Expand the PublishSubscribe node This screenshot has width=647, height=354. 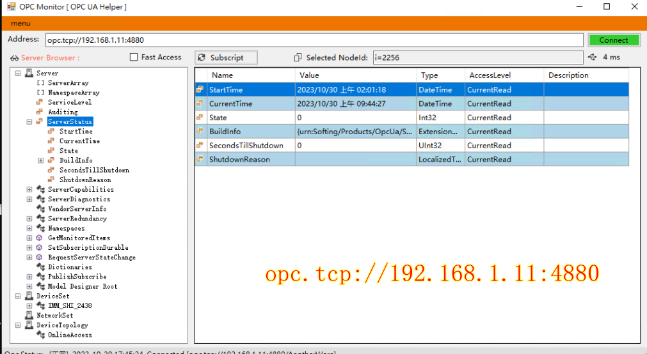point(29,277)
